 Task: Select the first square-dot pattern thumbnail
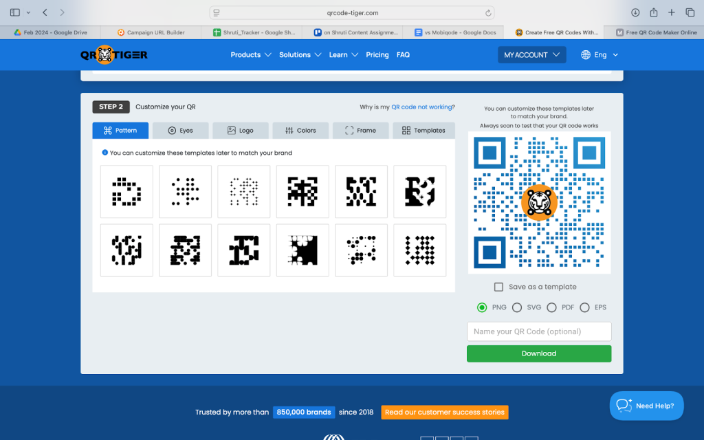click(x=126, y=191)
